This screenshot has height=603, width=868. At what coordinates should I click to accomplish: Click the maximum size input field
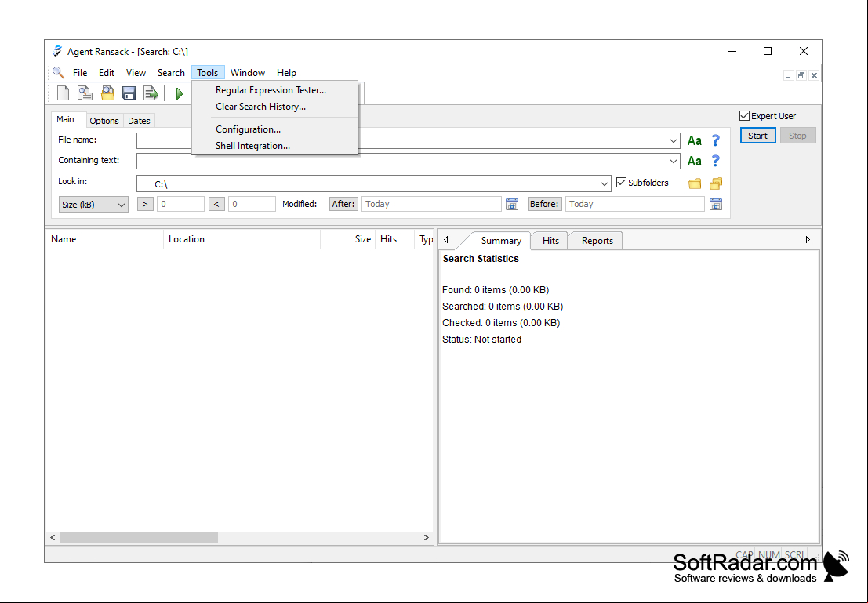click(x=252, y=204)
